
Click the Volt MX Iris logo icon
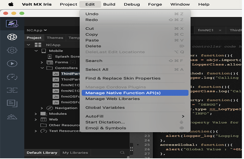pos(12,24)
